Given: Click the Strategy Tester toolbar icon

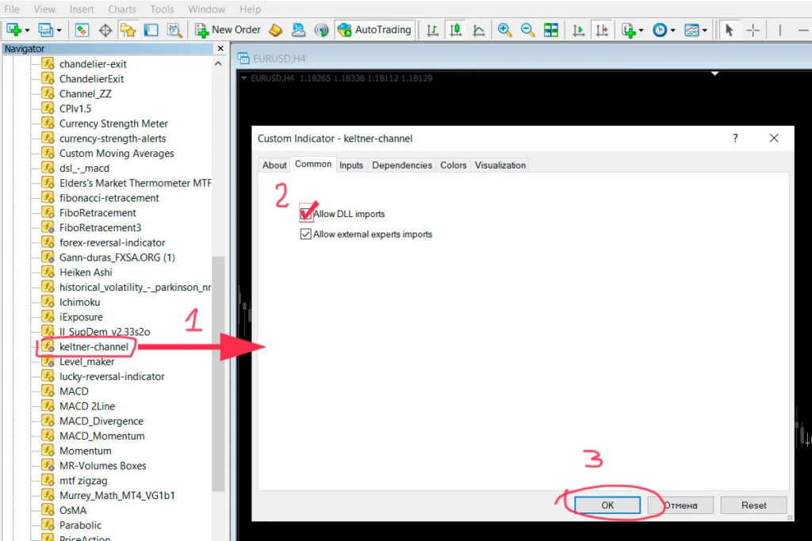Looking at the screenshot, I should click(x=174, y=30).
